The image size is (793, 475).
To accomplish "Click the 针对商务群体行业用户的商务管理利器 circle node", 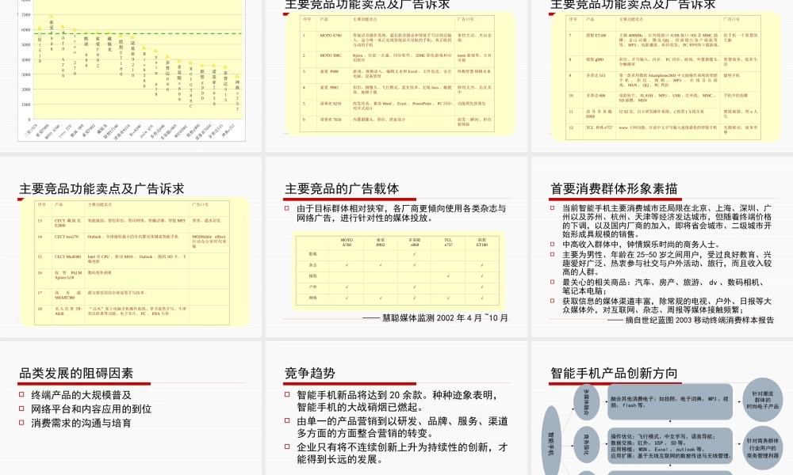I will 763,448.
